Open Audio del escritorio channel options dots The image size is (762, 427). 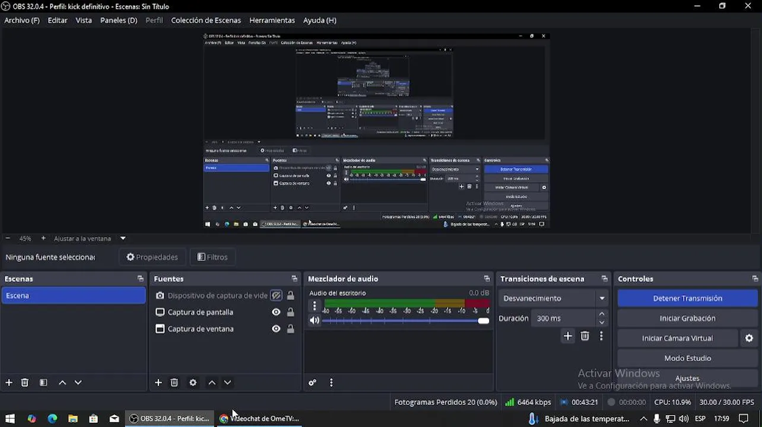(315, 306)
